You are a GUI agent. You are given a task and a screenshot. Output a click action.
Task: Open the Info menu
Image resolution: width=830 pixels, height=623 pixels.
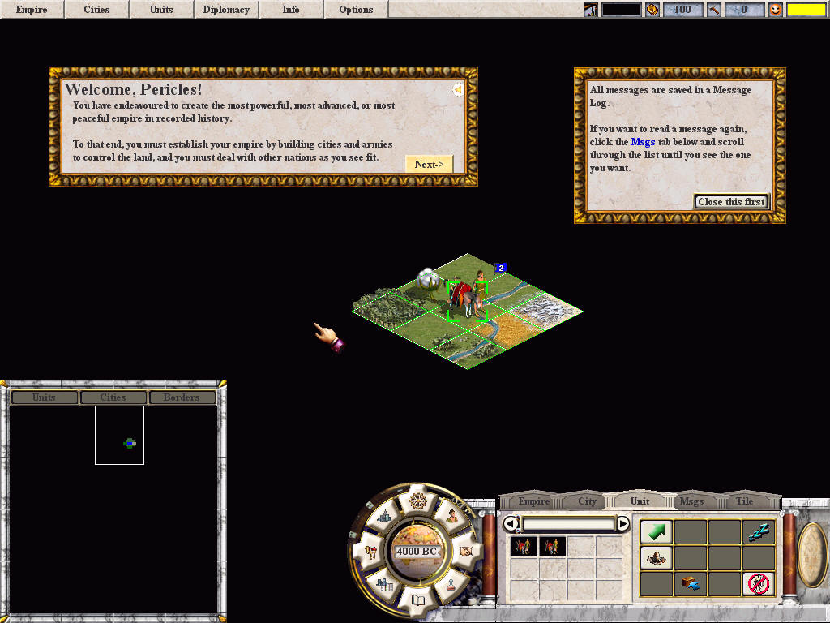[x=291, y=10]
